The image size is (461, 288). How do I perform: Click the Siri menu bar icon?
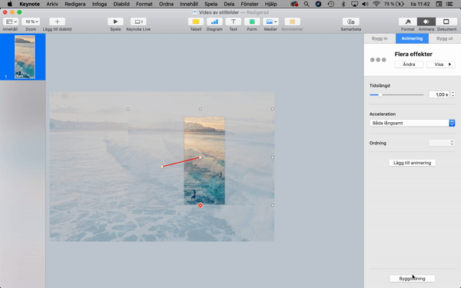pos(318,4)
